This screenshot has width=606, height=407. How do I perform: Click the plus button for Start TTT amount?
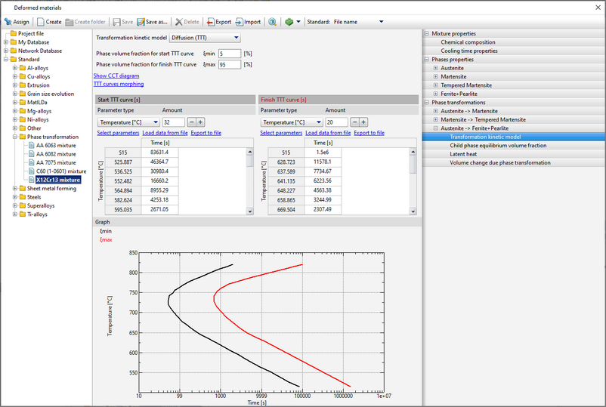click(x=200, y=122)
